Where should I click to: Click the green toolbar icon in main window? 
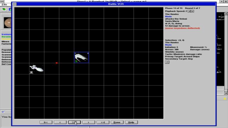pyautogui.click(x=4, y=9)
